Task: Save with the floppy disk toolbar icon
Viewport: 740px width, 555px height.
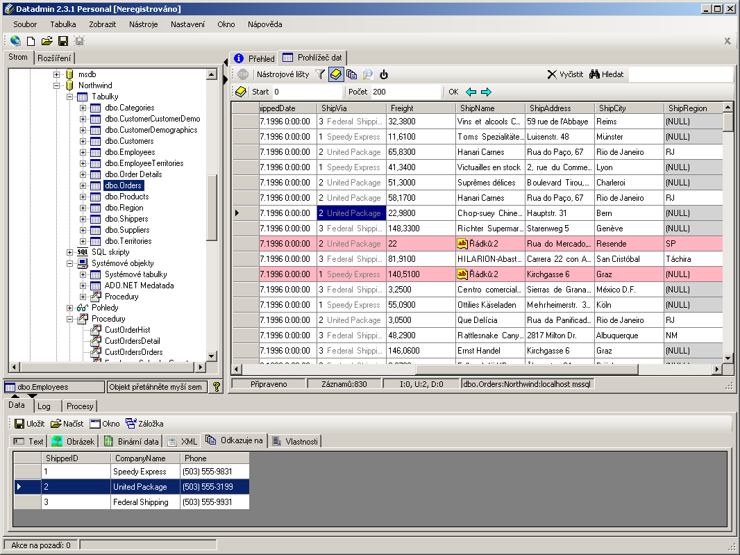Action: point(63,41)
